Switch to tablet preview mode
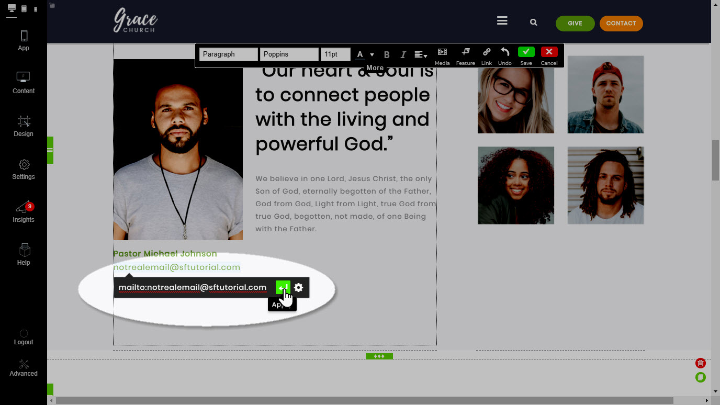Viewport: 720px width, 405px height. tap(24, 9)
